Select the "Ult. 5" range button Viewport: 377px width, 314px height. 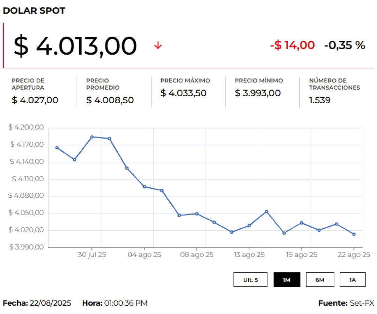[251, 279]
